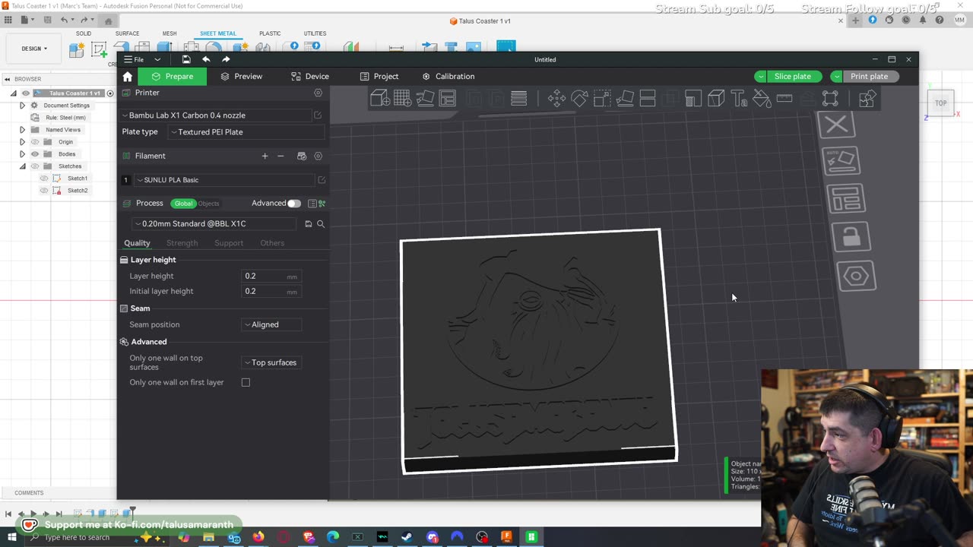973x547 pixels.
Task: Expand Document Settings in Fusion browser
Action: coord(22,106)
